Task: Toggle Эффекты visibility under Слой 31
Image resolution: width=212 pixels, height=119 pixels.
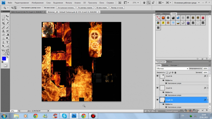Action: point(163,92)
